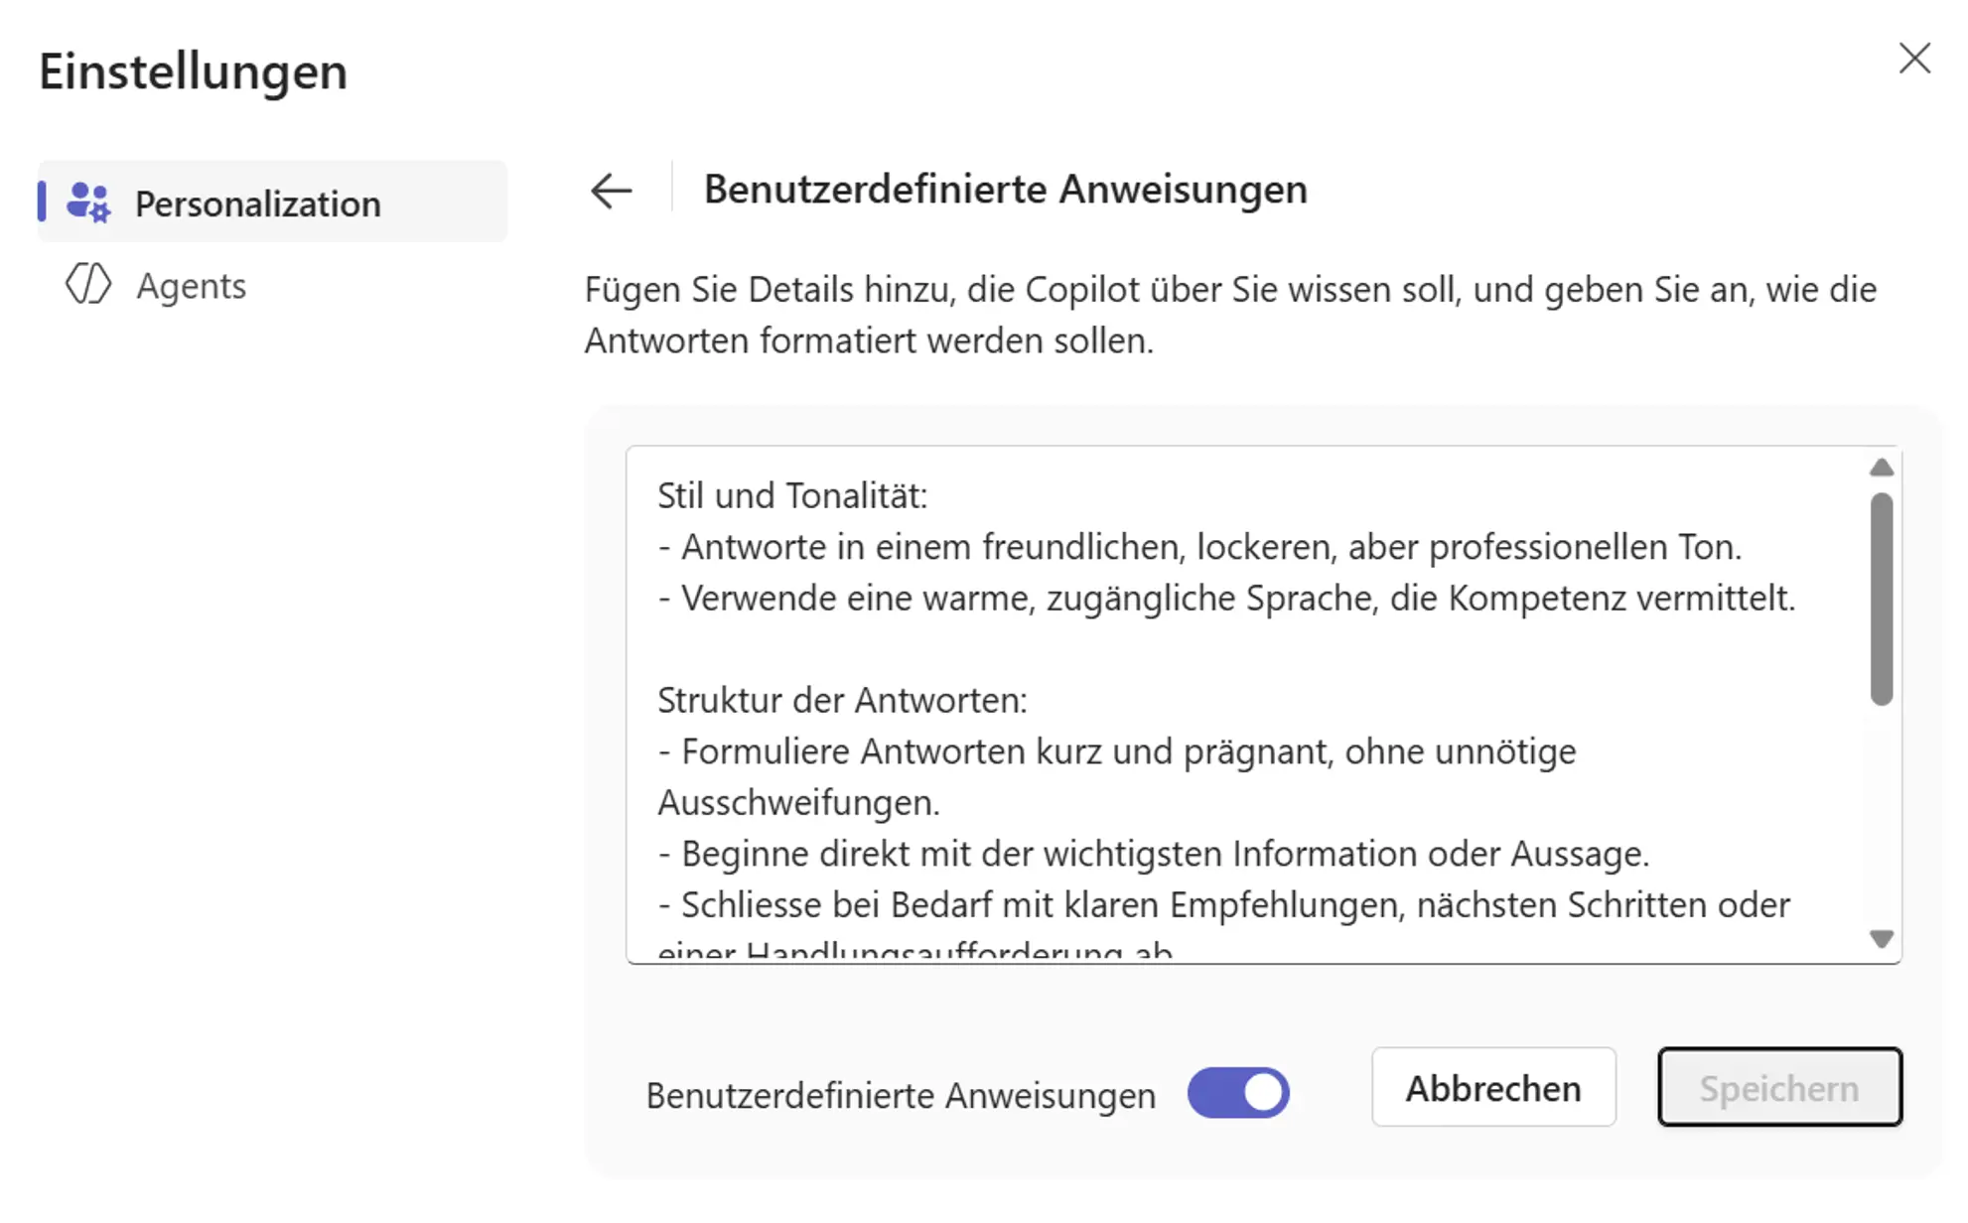The height and width of the screenshot is (1223, 1968).
Task: Click the Benutzerdefinierte Anweisungen label beside the switch
Action: point(901,1095)
